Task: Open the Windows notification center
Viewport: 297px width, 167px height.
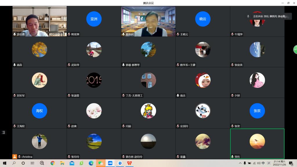Action: tap(291, 163)
